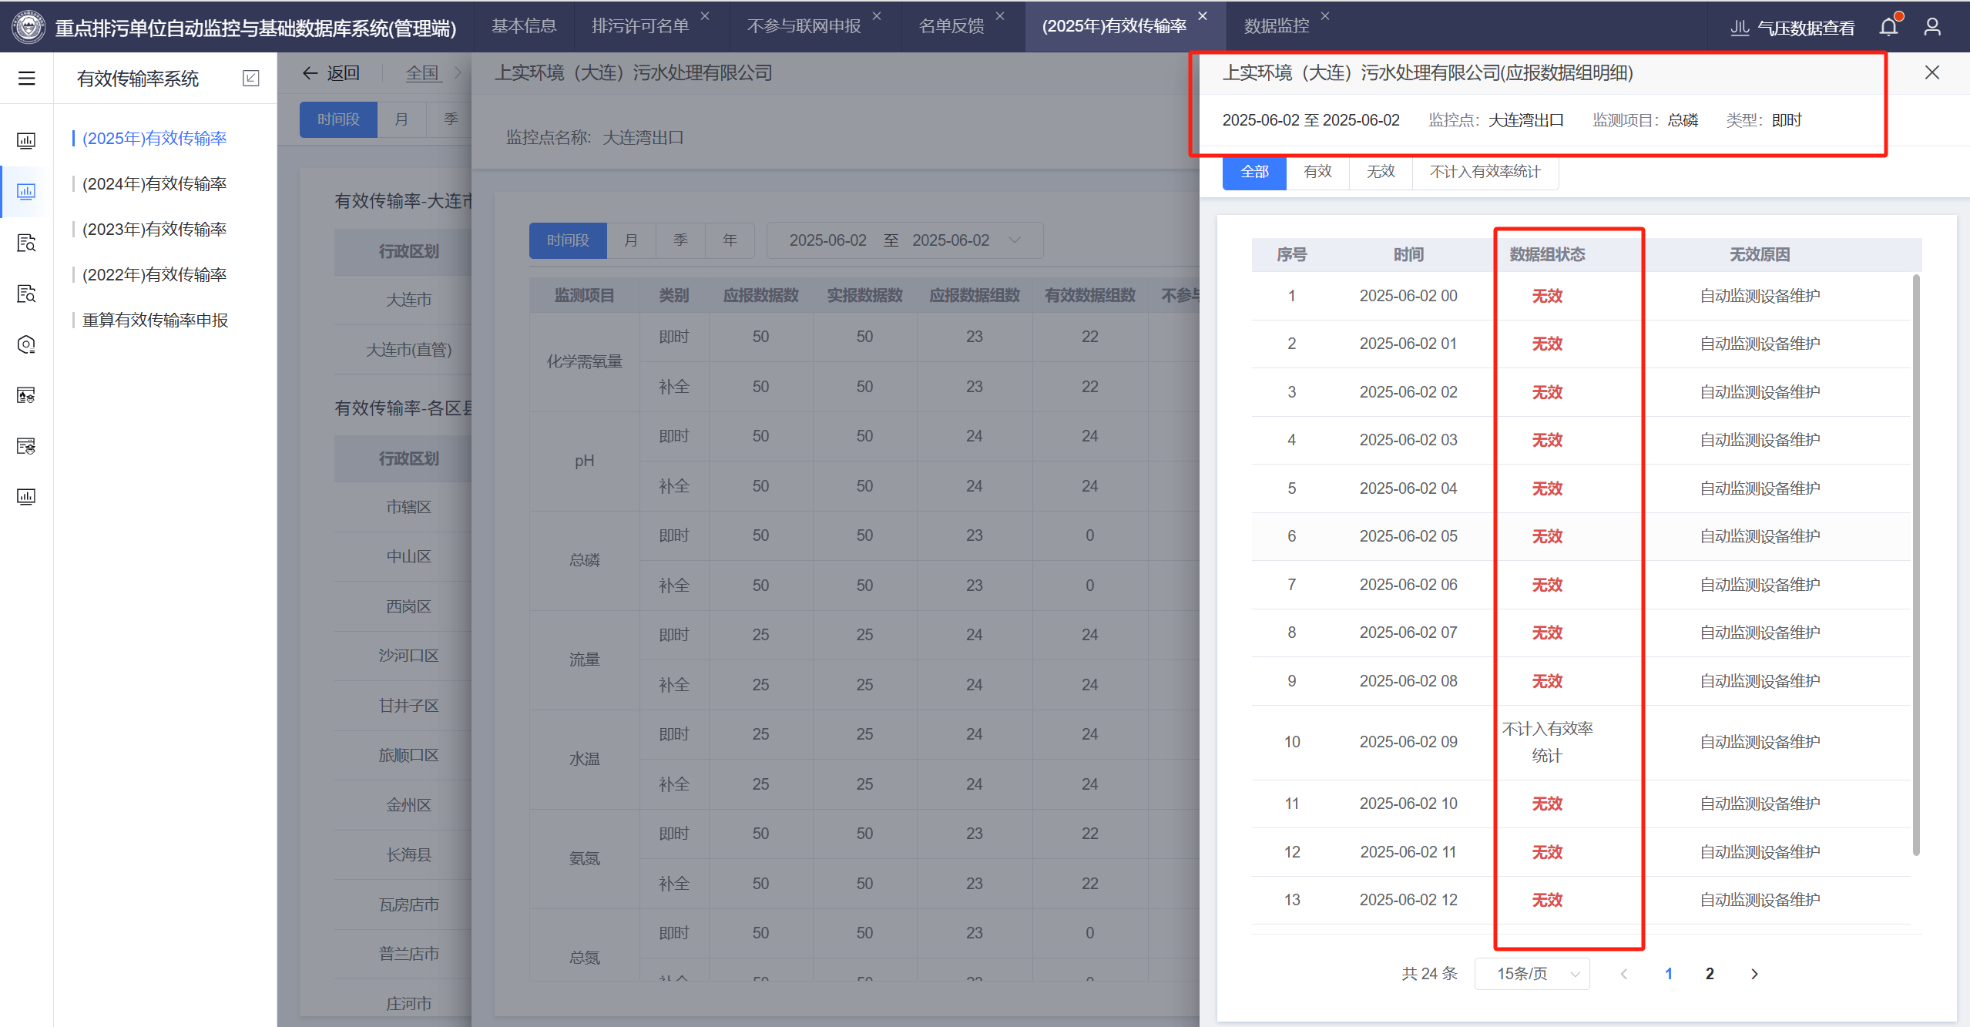The image size is (1970, 1027).
Task: Filter detail list by 无效
Action: click(x=1381, y=172)
